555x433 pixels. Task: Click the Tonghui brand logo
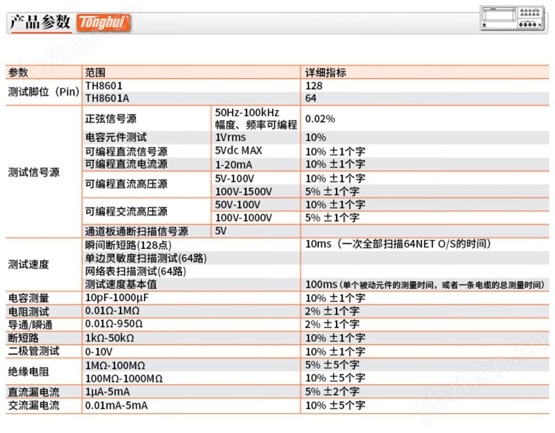pyautogui.click(x=104, y=23)
